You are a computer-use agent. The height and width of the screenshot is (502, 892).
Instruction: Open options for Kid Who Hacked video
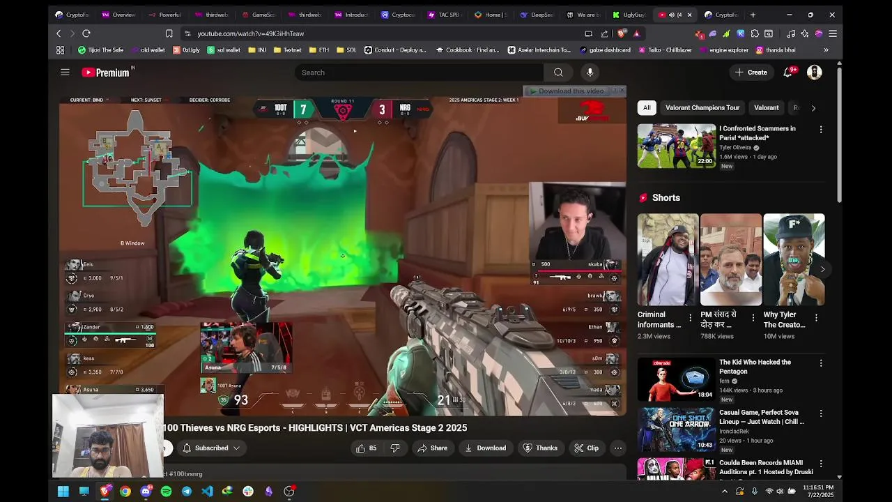tap(821, 363)
